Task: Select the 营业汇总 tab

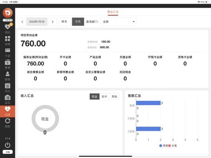Action: tap(113, 12)
